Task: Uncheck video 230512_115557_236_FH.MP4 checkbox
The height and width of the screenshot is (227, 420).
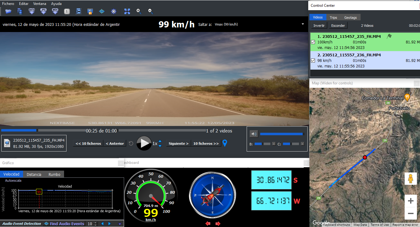Action: point(313,61)
